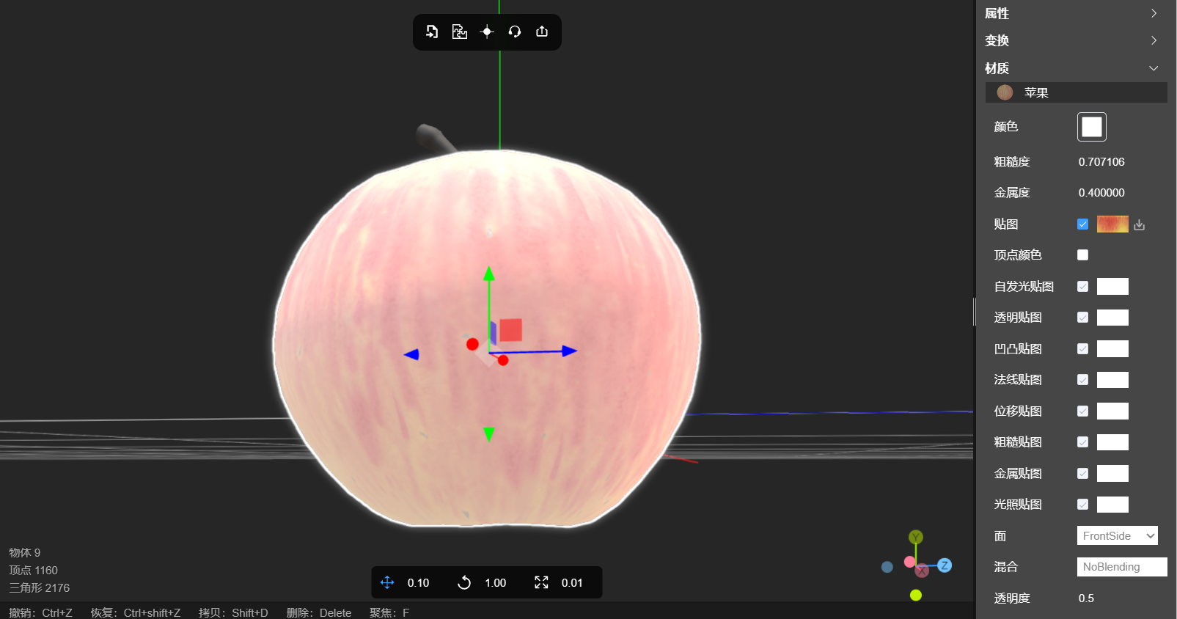Click the empty 凹凸贴图 texture slot
This screenshot has height=619, width=1177.
tap(1112, 349)
